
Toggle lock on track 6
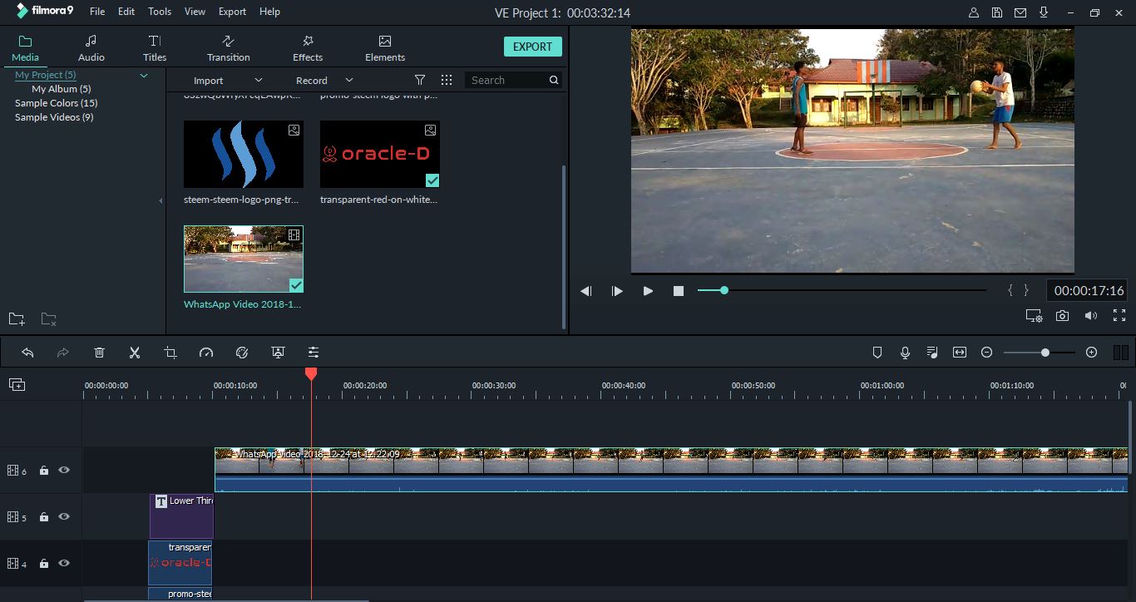44,471
